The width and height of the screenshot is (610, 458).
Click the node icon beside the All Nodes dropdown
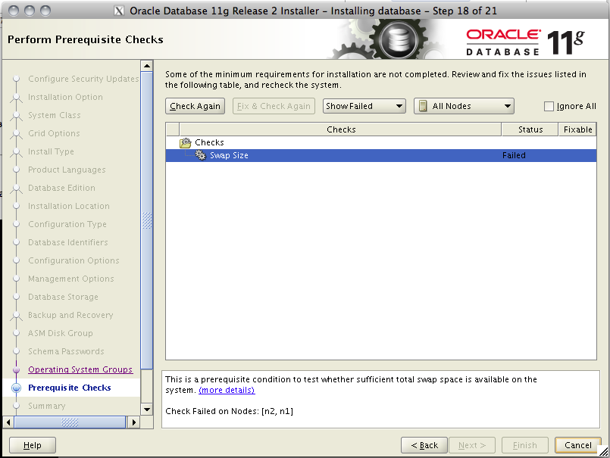pyautogui.click(x=424, y=106)
